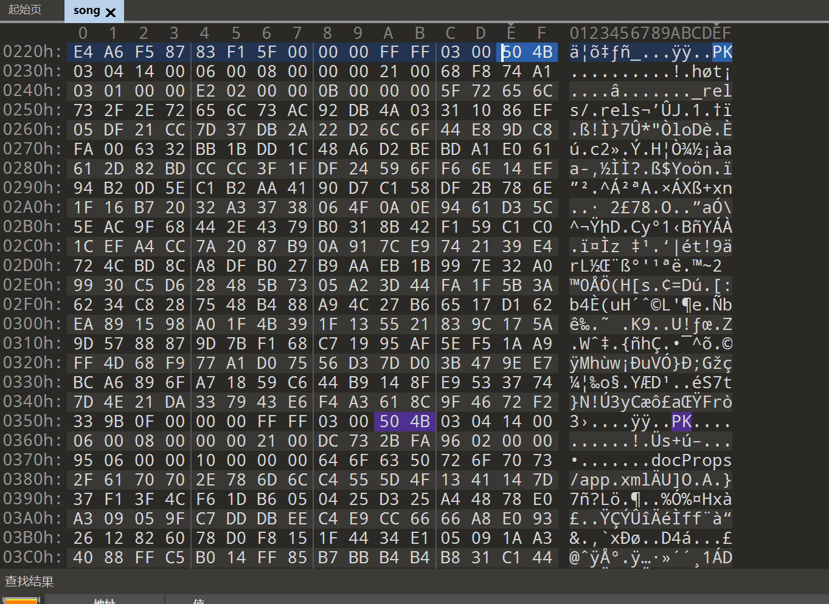
Task: Click highlighted byte 50 in row 0220h
Action: (x=512, y=52)
